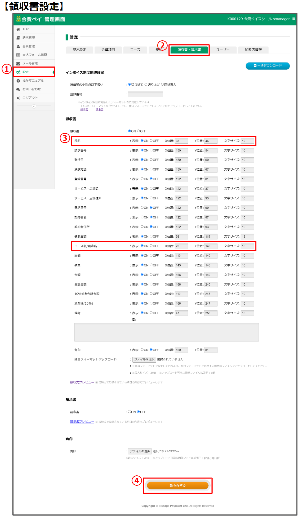
Task: Select 四捨五入 for consumption tax rounding
Action: 162,84
